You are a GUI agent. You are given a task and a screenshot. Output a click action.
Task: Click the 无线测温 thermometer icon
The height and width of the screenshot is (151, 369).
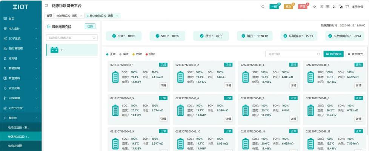5,98
